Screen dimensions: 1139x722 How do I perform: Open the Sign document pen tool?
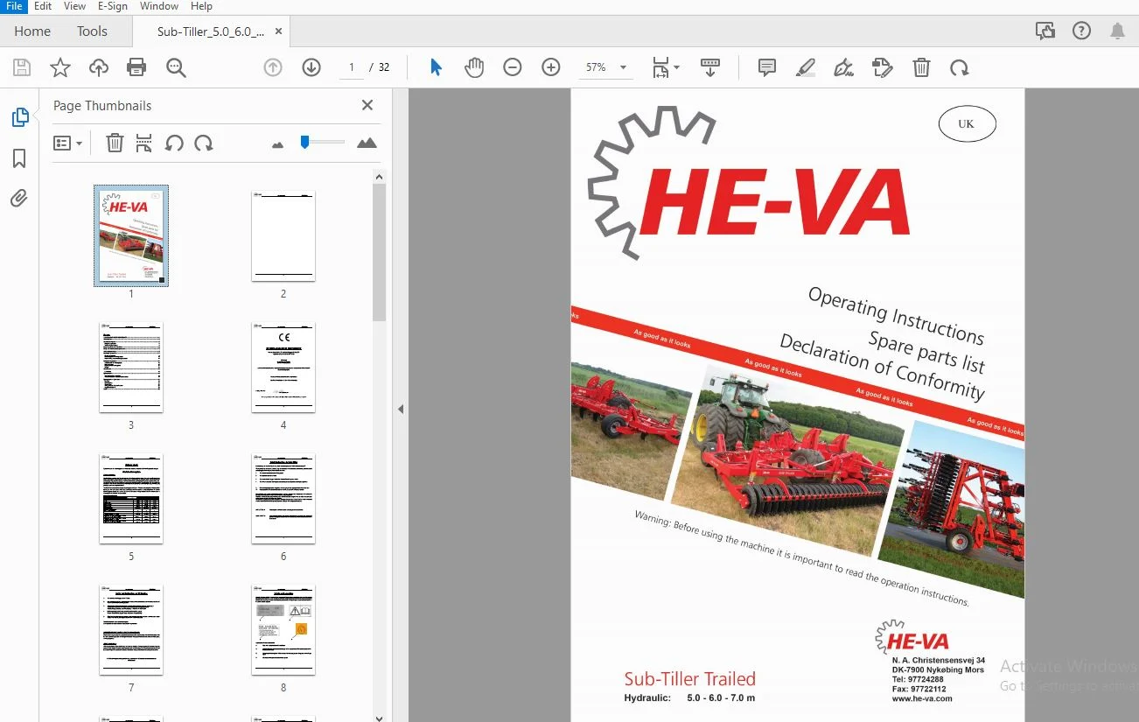click(x=844, y=67)
